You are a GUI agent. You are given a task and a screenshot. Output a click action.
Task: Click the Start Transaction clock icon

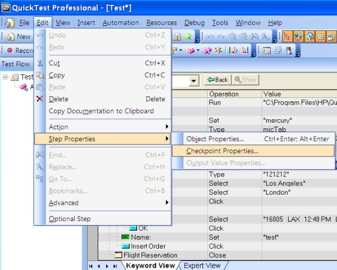pyautogui.click(x=233, y=51)
